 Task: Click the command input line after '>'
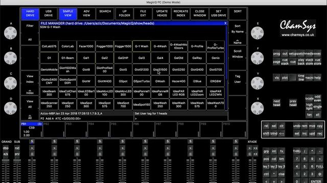coord(180,118)
